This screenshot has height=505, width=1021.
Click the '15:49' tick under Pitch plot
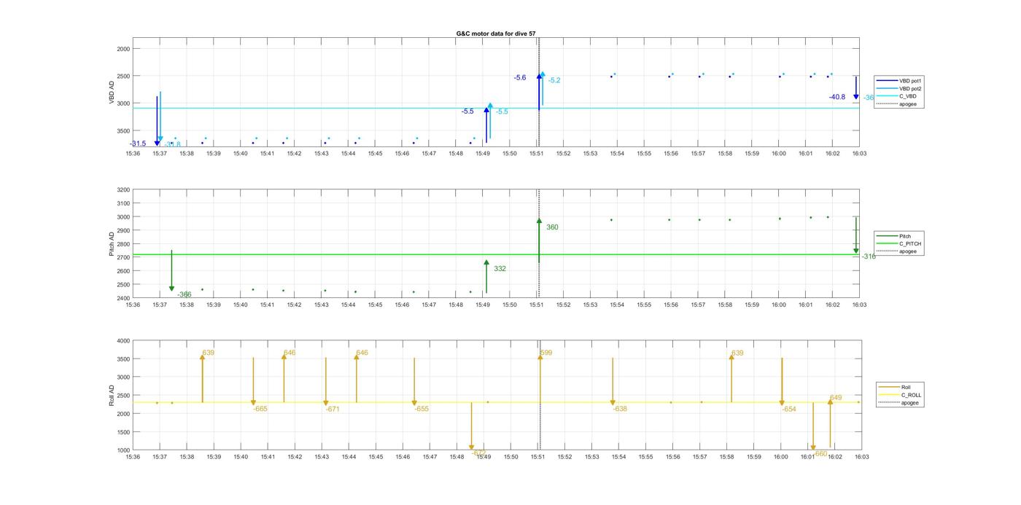482,305
